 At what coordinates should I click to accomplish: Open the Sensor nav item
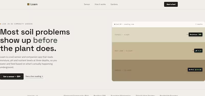(x=87, y=4)
